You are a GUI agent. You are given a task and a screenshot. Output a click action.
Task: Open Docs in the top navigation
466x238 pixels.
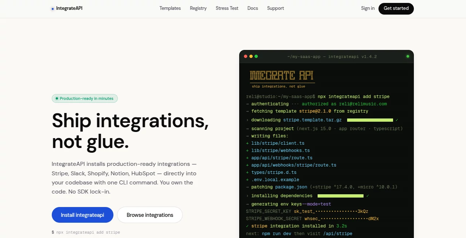click(x=253, y=8)
